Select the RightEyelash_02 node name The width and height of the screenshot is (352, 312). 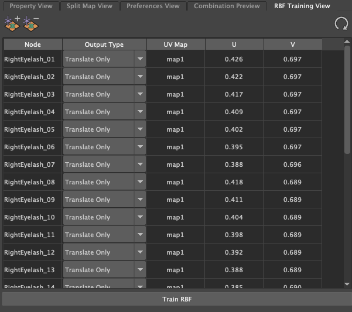tap(29, 77)
